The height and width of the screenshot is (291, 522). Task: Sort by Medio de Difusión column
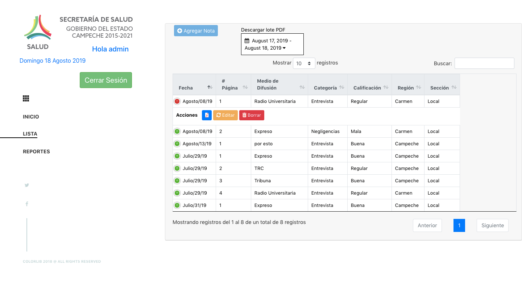(x=302, y=87)
